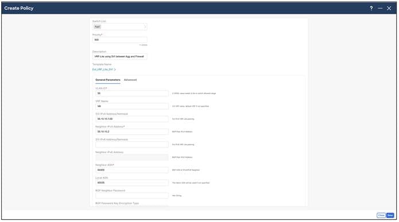This screenshot has width=399, height=222.
Task: Edit the Local ASN field
Action: [132, 182]
